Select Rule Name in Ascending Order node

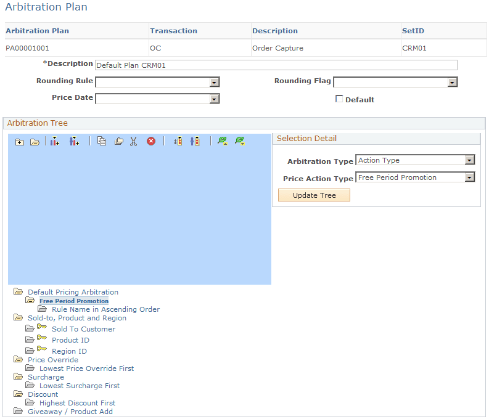[105, 309]
